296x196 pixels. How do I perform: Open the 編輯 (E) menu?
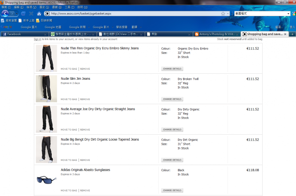point(18,7)
